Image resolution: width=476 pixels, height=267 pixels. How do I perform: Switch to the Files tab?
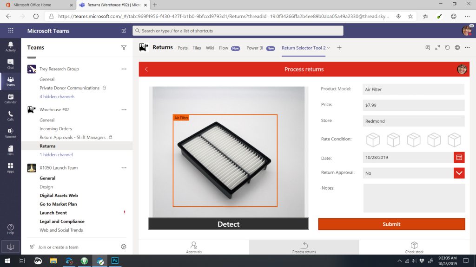(x=197, y=48)
